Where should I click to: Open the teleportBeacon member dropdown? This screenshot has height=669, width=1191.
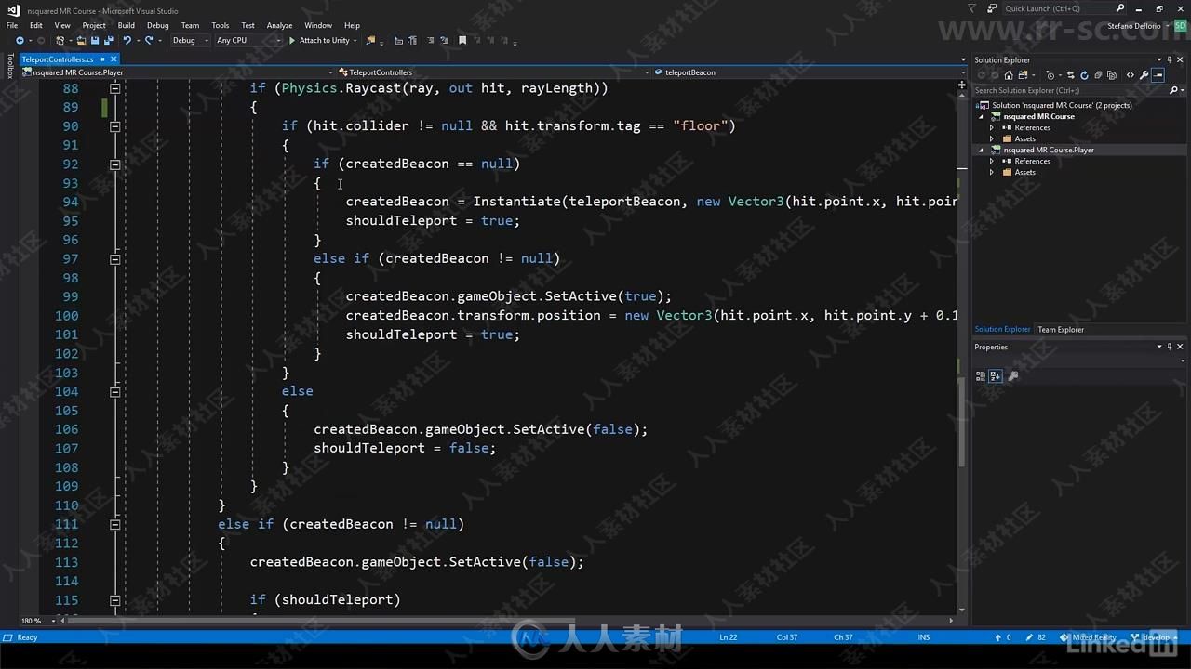(x=808, y=72)
